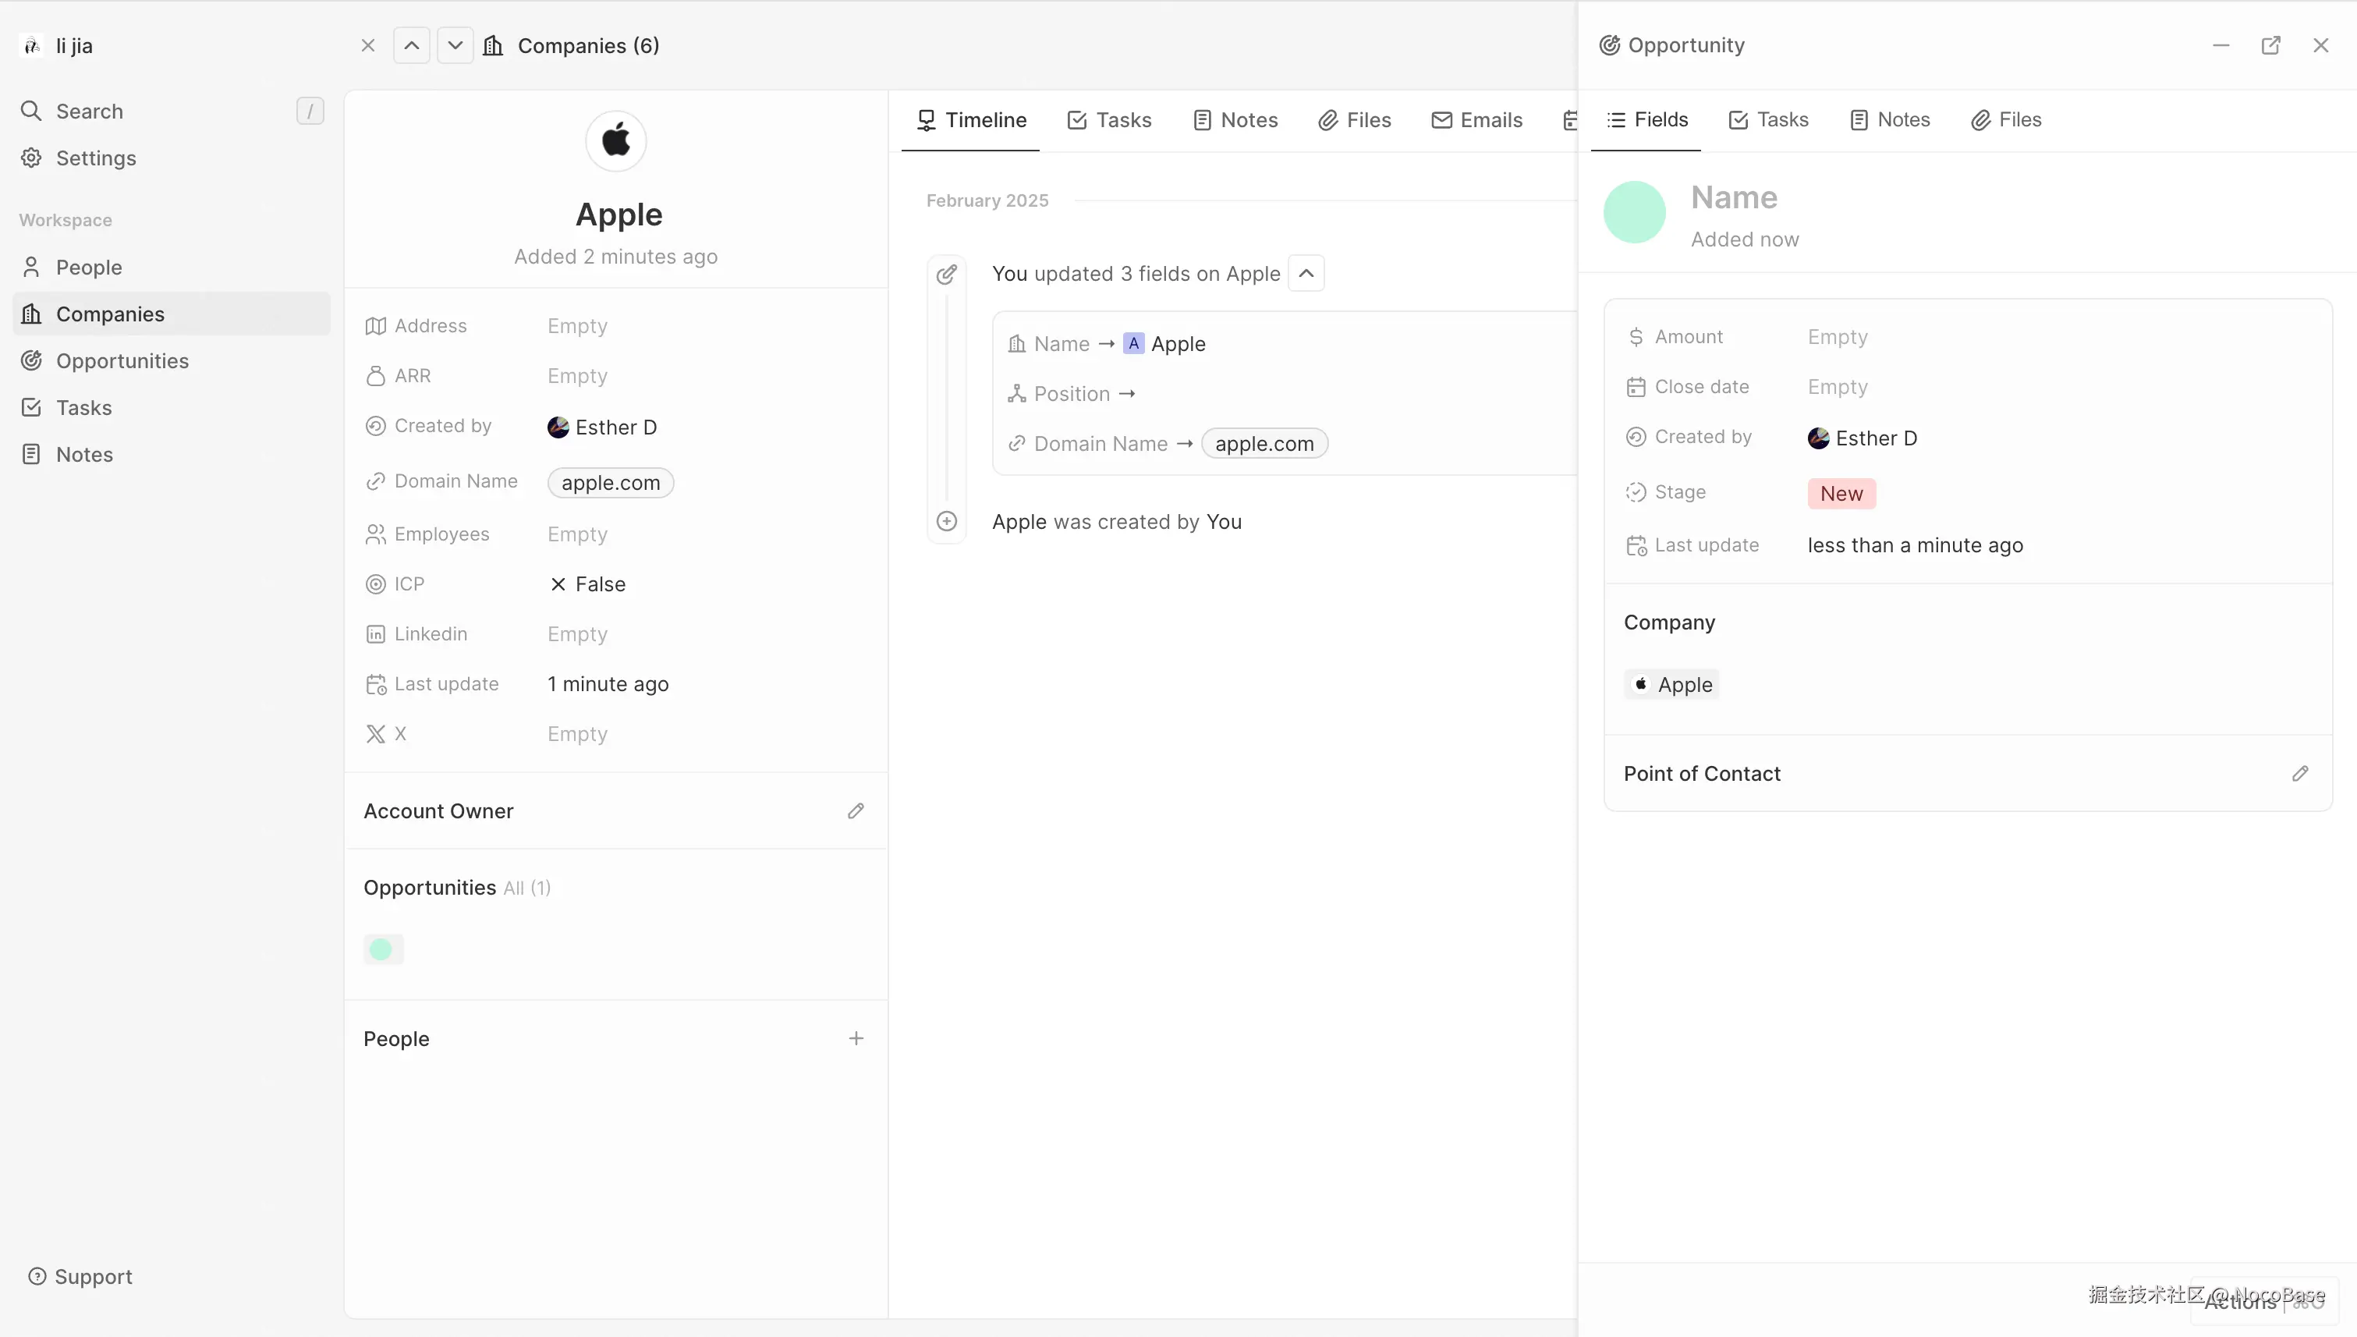Viewport: 2357px width, 1337px height.
Task: Click the empty Amount field
Action: click(x=1838, y=337)
